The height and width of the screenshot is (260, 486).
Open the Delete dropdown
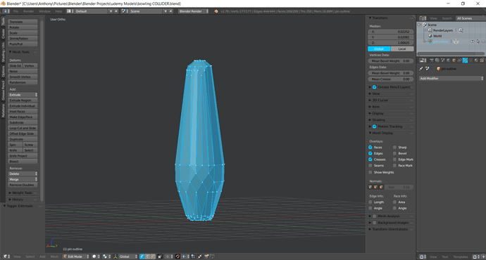(23, 174)
